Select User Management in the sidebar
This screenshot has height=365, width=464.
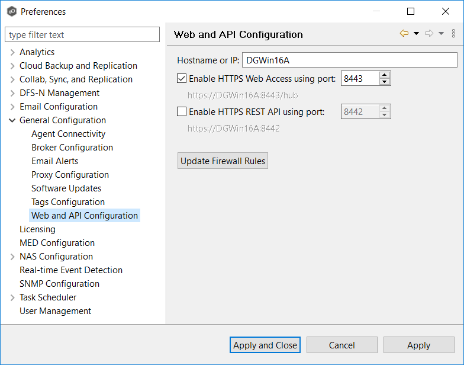click(55, 311)
